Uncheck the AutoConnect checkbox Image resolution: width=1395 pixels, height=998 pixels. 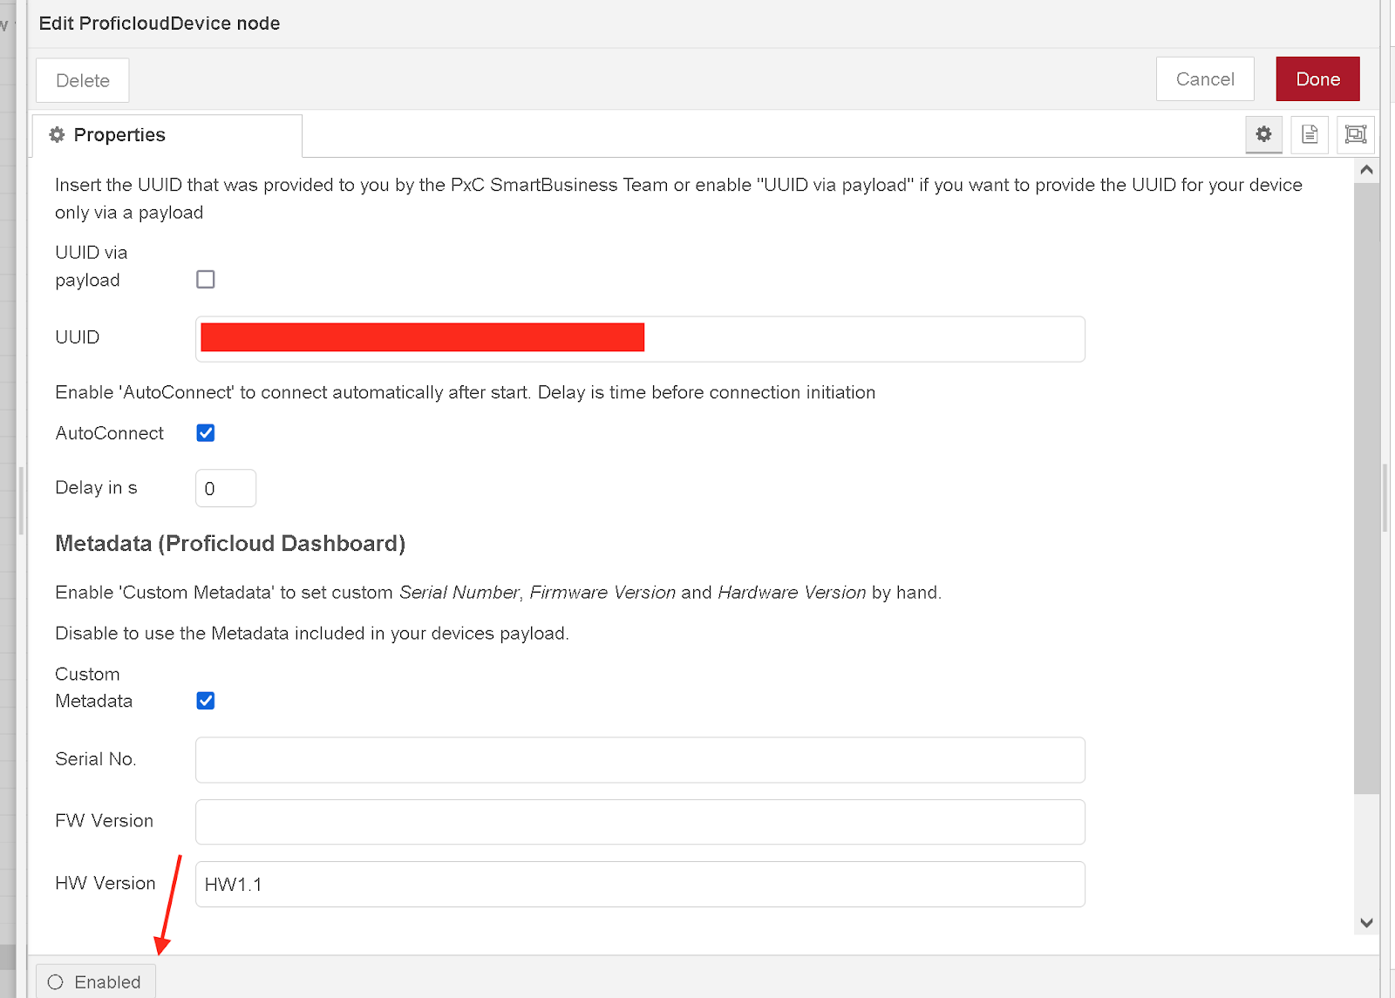tap(206, 433)
